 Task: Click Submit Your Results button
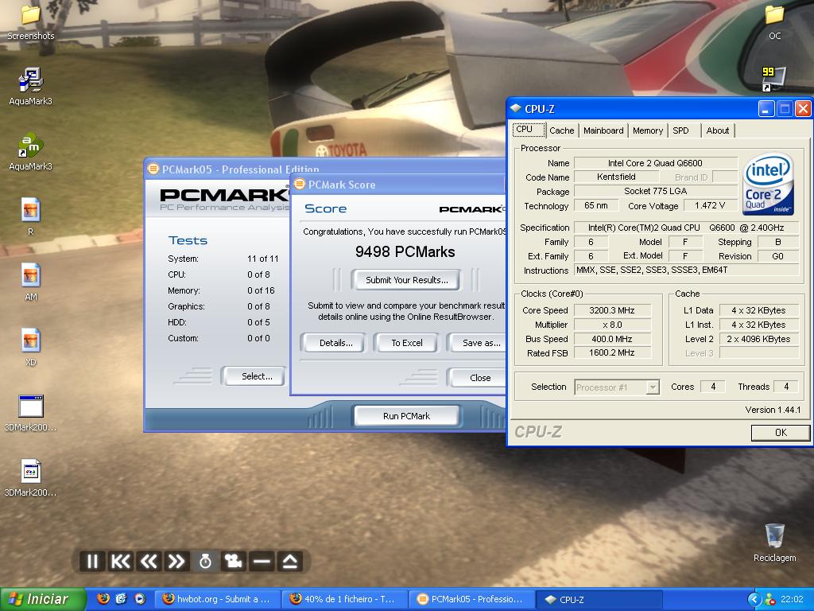click(x=406, y=280)
